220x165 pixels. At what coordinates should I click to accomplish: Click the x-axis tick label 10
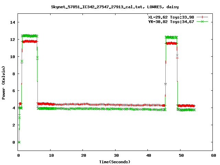coord(51,155)
